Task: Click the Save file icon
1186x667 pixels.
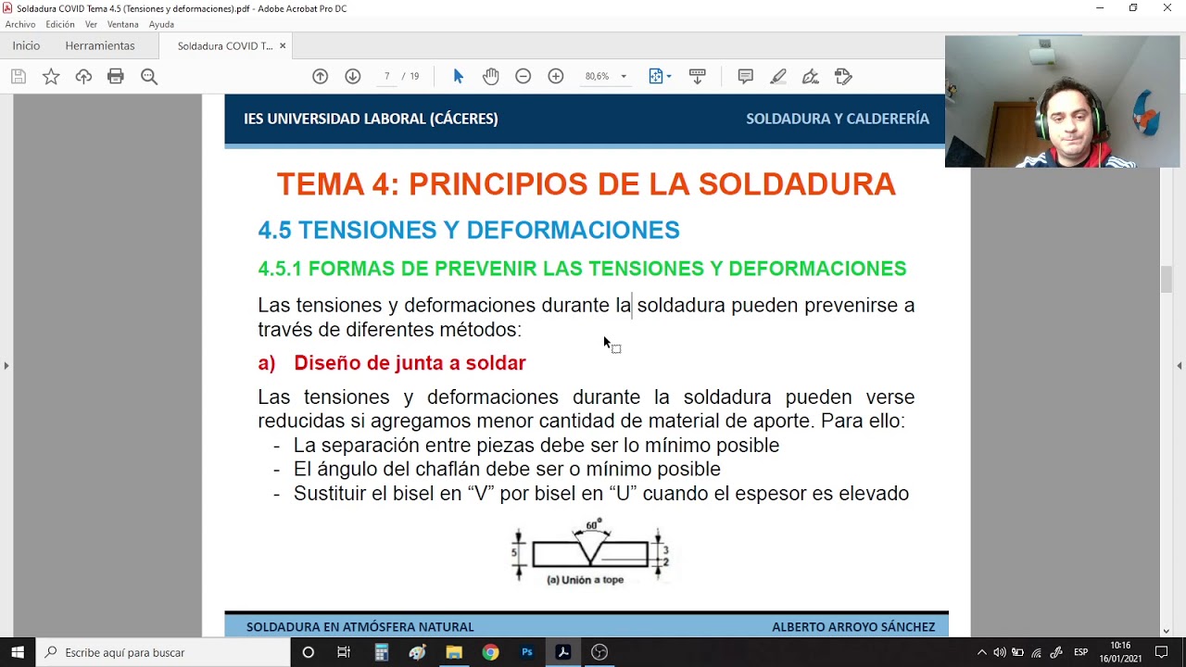Action: [18, 77]
